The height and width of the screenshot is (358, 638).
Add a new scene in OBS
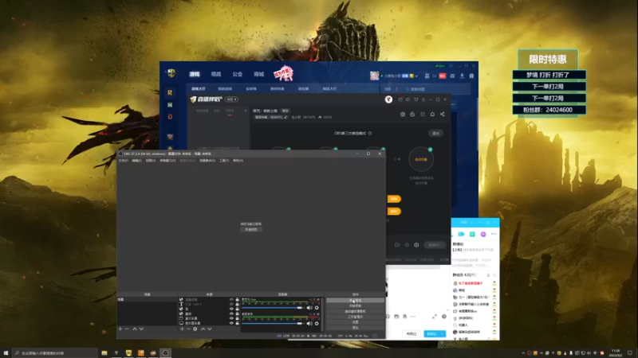tap(120, 329)
